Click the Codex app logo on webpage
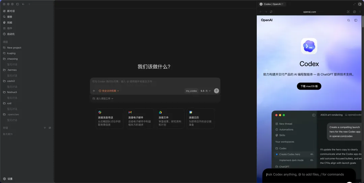Screen dimensions: 364x183 point(309,46)
